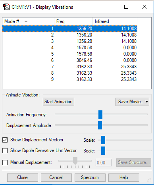The width and height of the screenshot is (154, 185).
Task: Open Help for Display Vibrations
Action: point(124,177)
